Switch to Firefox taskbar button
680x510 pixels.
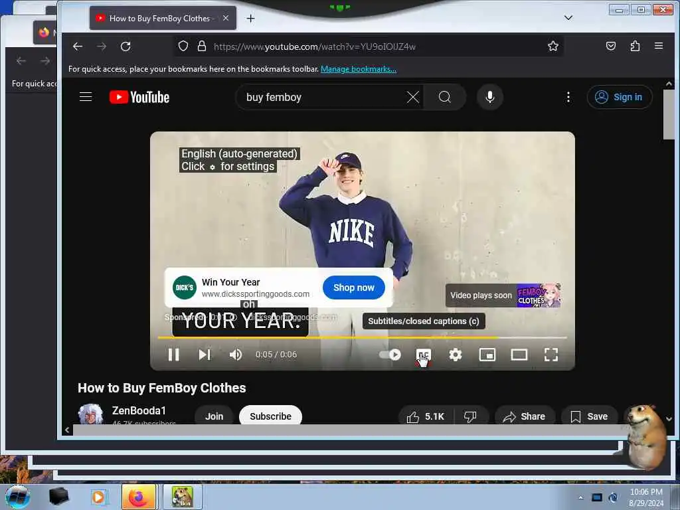point(139,497)
